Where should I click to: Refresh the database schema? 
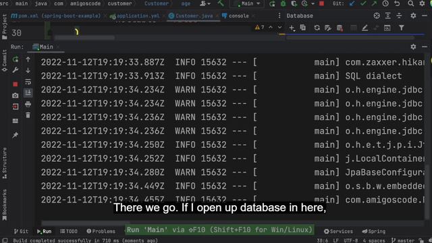[x=317, y=28]
